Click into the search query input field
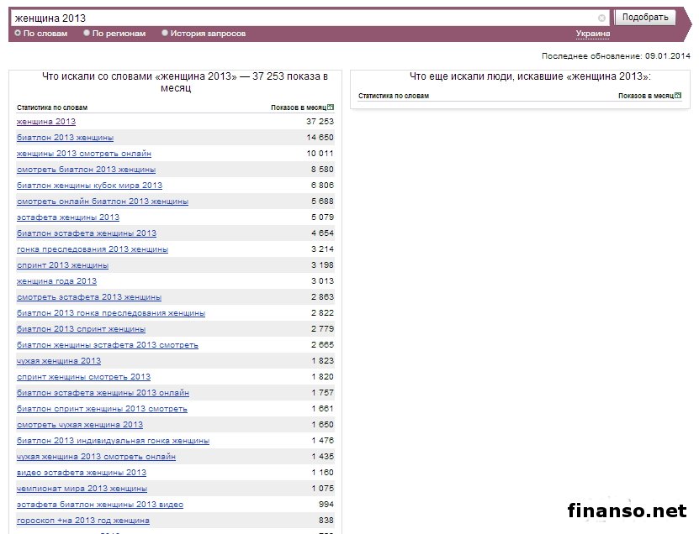The height and width of the screenshot is (534, 699). tap(303, 18)
